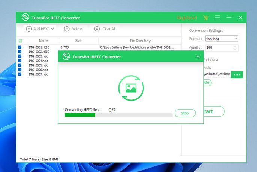The height and width of the screenshot is (172, 257).
Task: Click the Stop button in the dialog
Action: click(x=185, y=113)
